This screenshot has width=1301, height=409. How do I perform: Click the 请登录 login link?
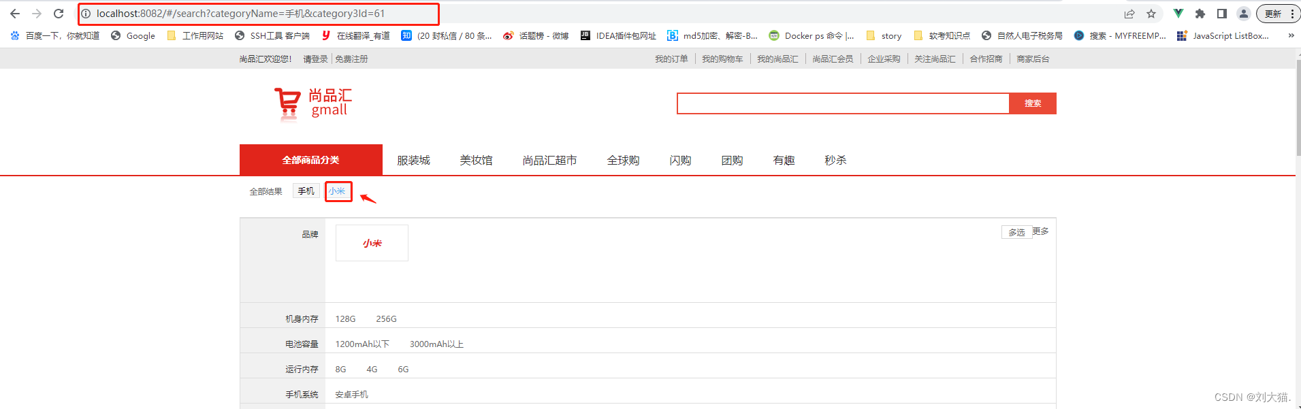tap(315, 59)
